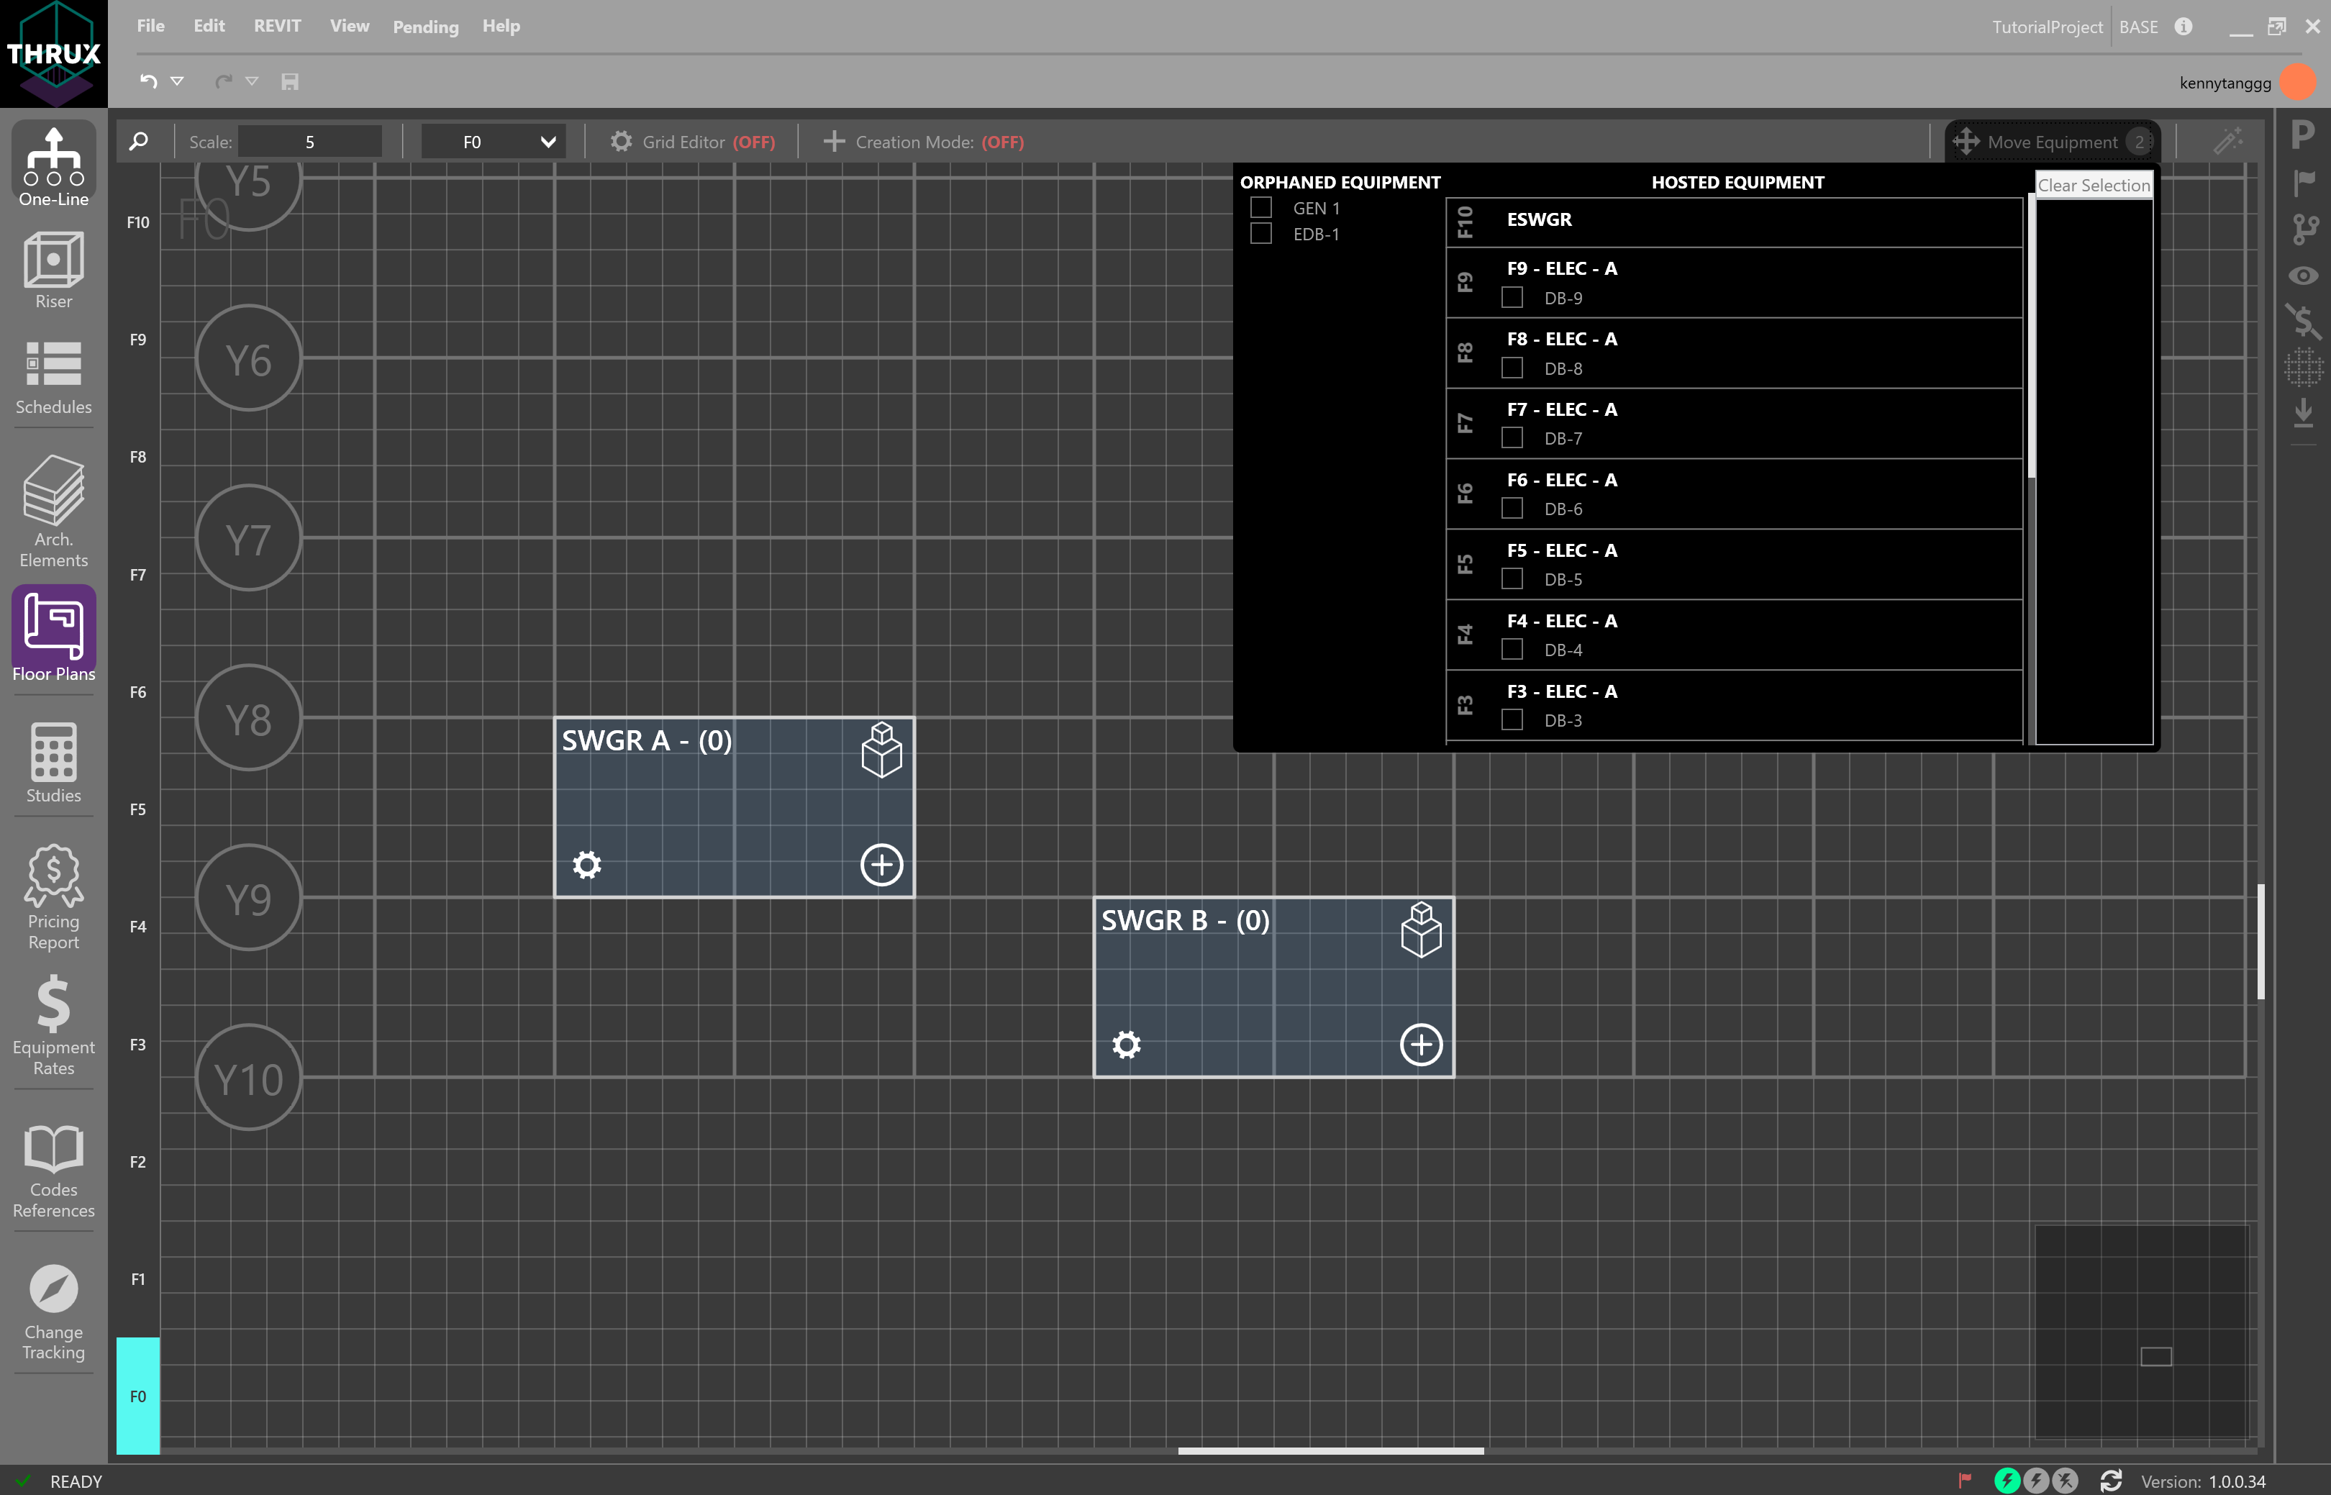The image size is (2331, 1495).
Task: Open the Pending menu
Action: (x=424, y=26)
